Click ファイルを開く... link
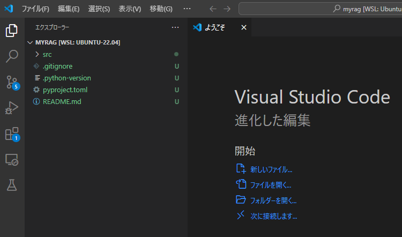This screenshot has width=402, height=237. 271,185
